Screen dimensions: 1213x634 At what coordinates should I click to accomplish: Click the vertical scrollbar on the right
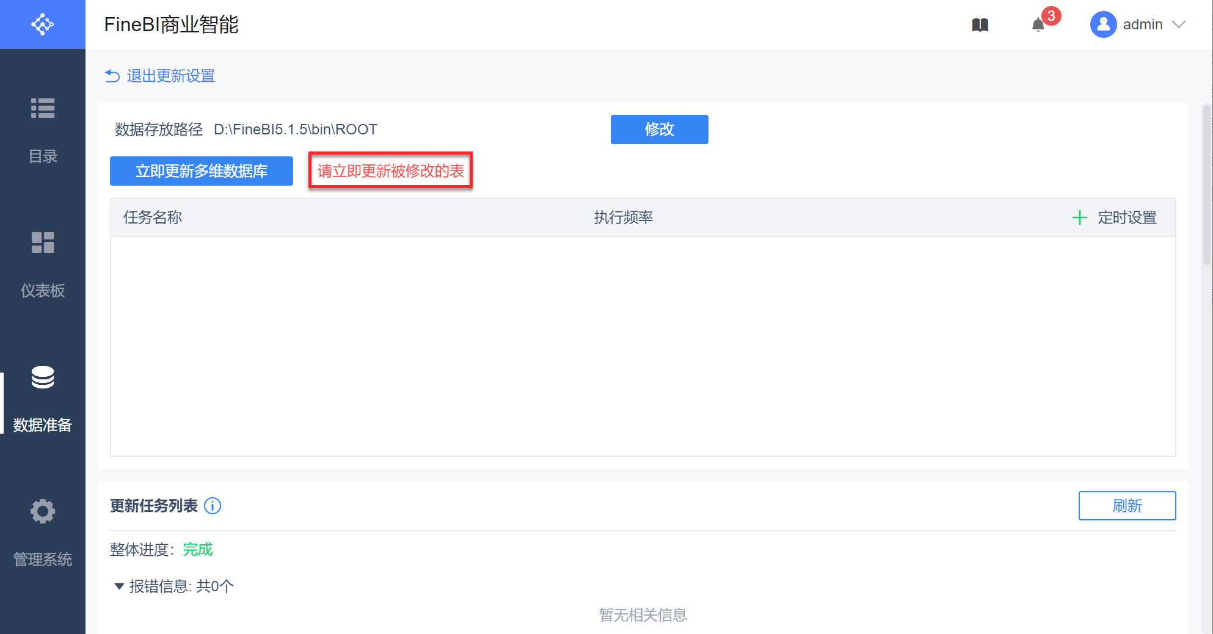pyautogui.click(x=1206, y=184)
